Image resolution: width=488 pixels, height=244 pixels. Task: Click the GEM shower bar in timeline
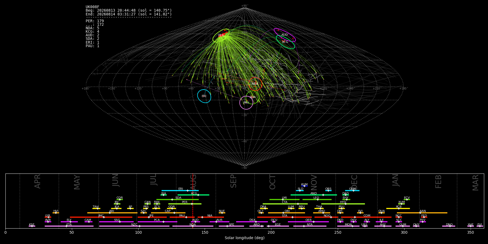[x=352, y=191]
